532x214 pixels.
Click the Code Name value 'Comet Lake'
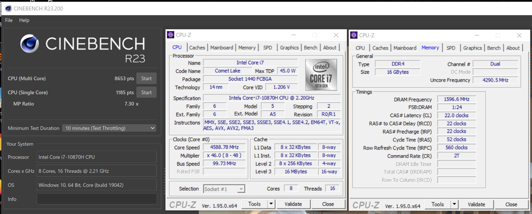pyautogui.click(x=227, y=71)
